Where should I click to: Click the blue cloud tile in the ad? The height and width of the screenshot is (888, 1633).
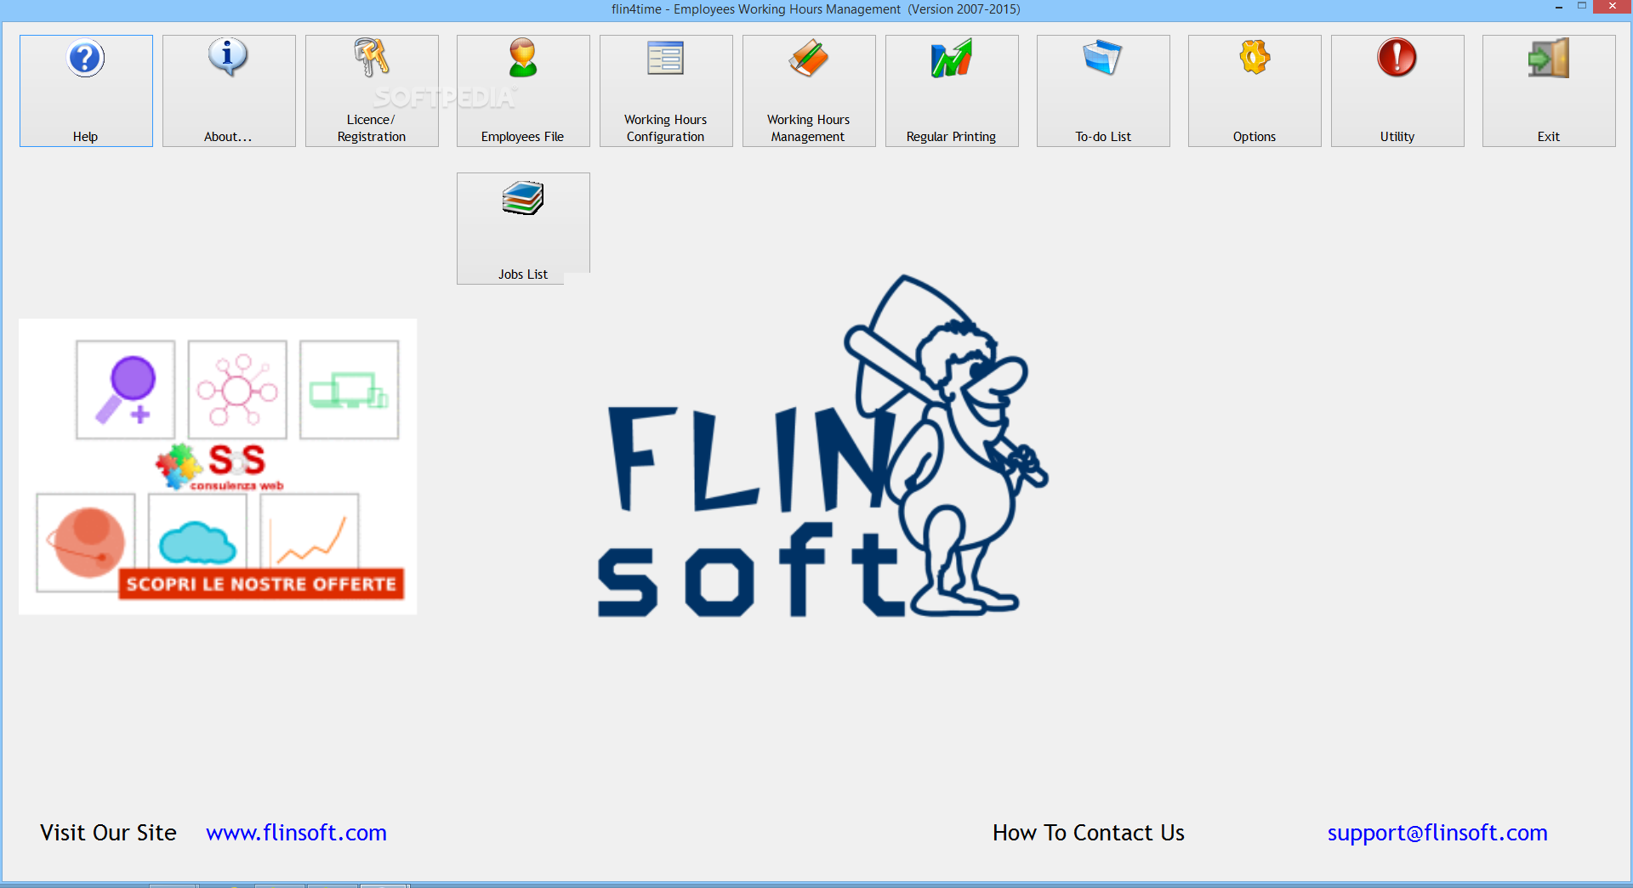click(197, 532)
